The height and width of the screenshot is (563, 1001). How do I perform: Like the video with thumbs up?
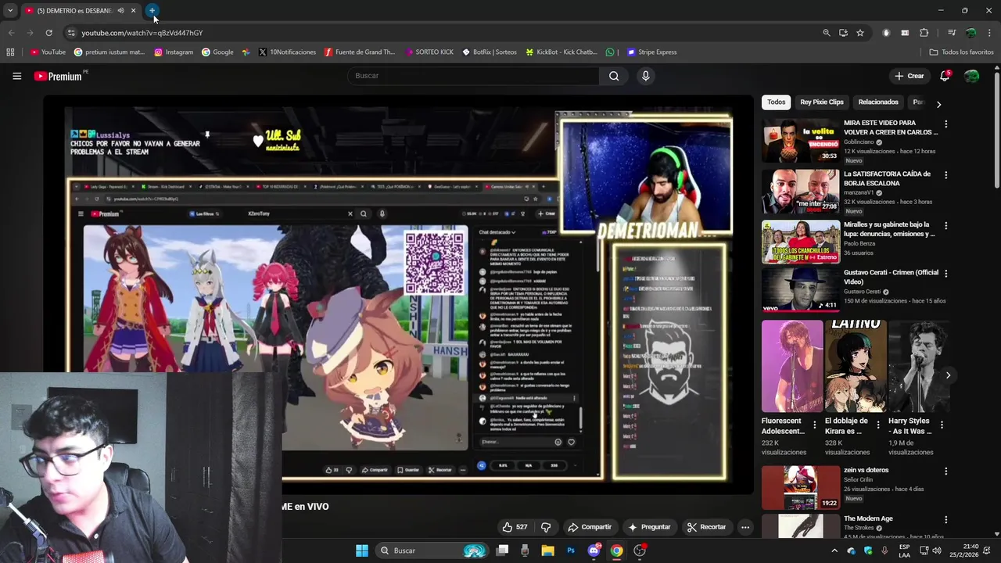pyautogui.click(x=515, y=527)
